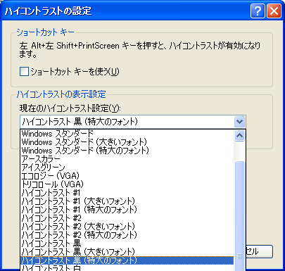Viewport: 285px width, 271px height.
Task: Select Windows スタンダード (特大のフォント) option
Action: 127,151
